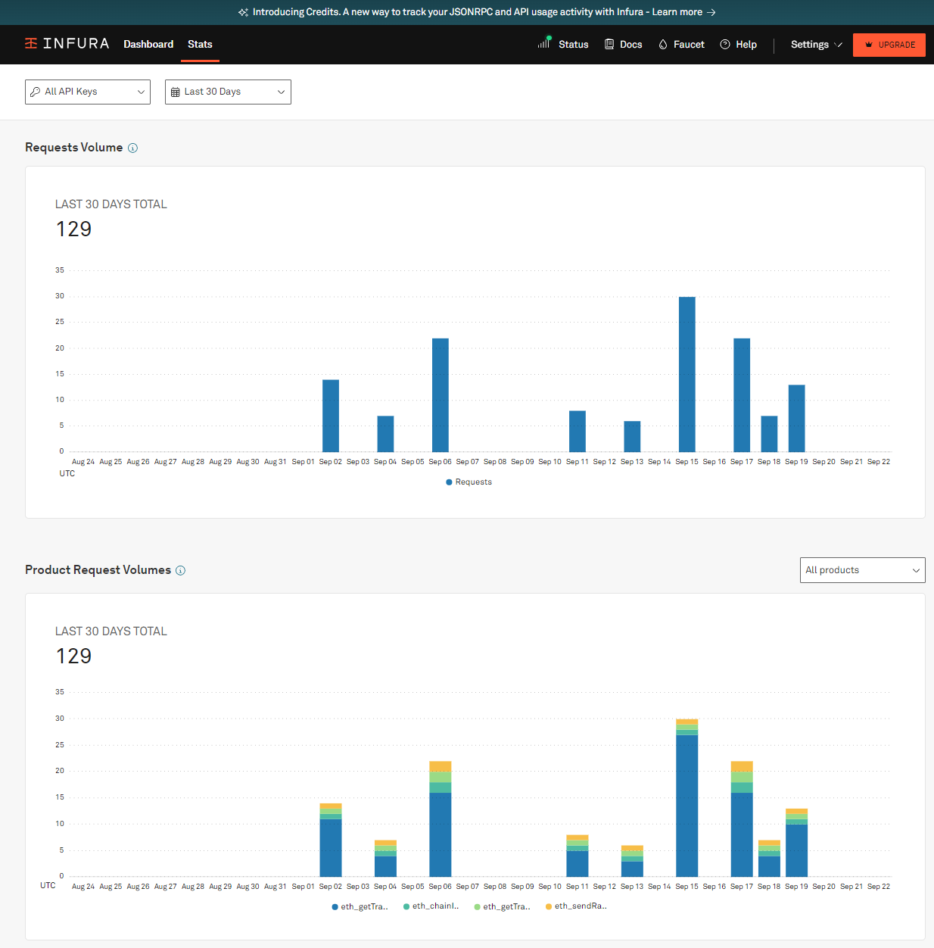Click the Requests Volume info icon

pyautogui.click(x=132, y=148)
